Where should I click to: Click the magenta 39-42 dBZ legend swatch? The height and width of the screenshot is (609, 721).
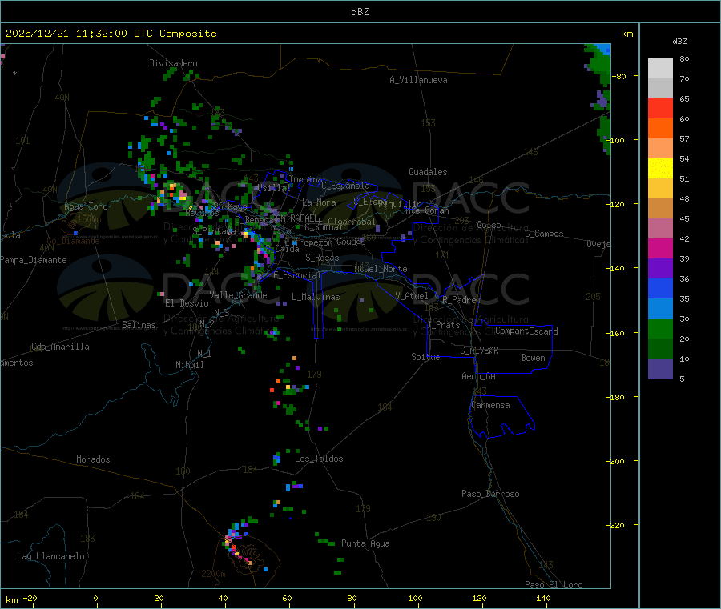tap(660, 248)
